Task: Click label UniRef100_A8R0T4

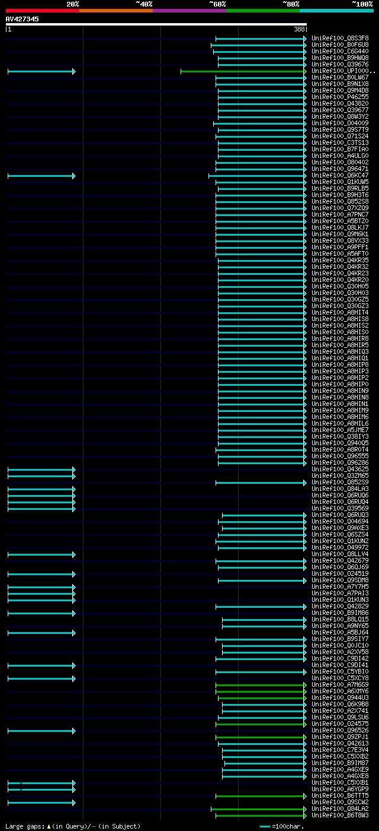Action: (340, 449)
